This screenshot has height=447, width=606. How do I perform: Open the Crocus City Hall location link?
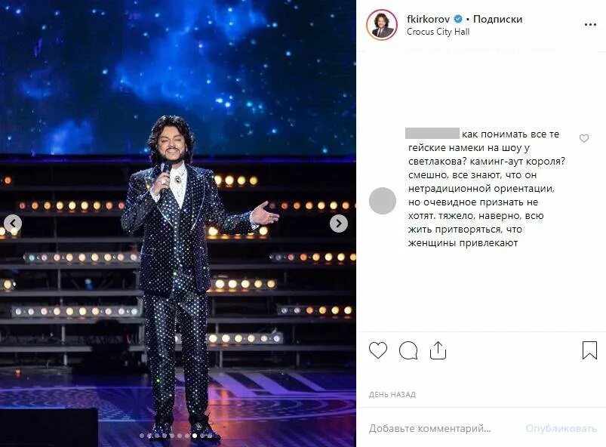coord(438,32)
